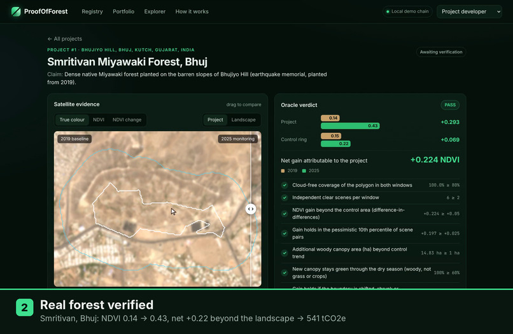The width and height of the screenshot is (513, 334).
Task: Click check icon for New canopy stays green
Action: coord(285,272)
